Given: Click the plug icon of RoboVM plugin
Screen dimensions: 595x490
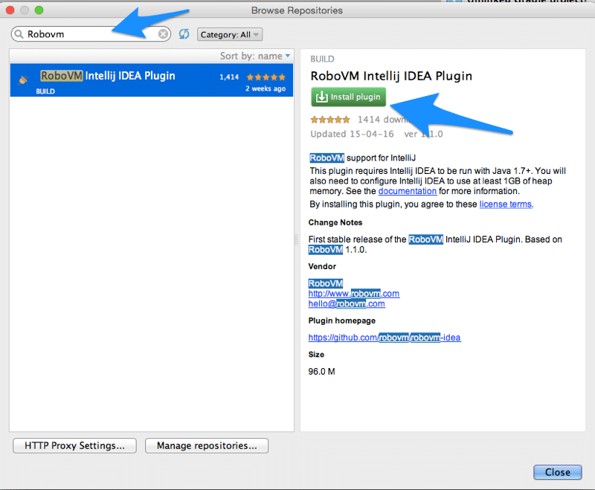Looking at the screenshot, I should (24, 80).
